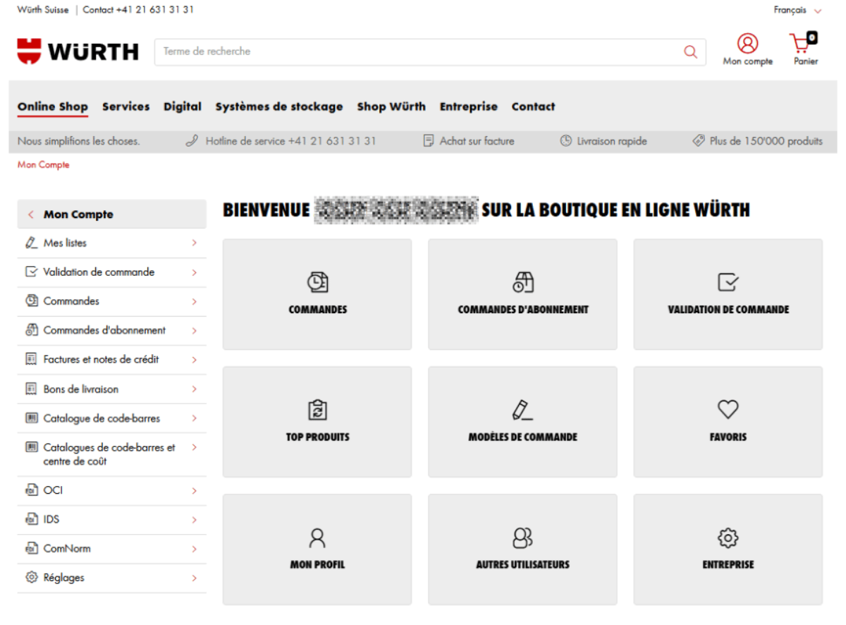Screen dimensions: 846x625
Task: Click the Validation de commande tile icon
Action: 728,282
